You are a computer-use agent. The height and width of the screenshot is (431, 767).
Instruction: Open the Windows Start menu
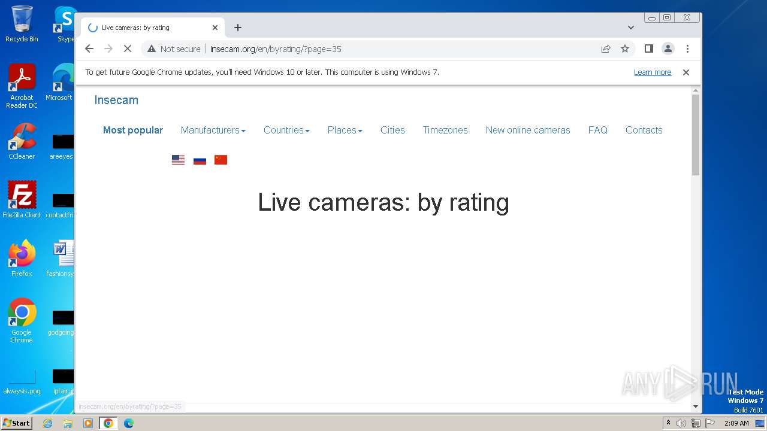click(x=16, y=423)
